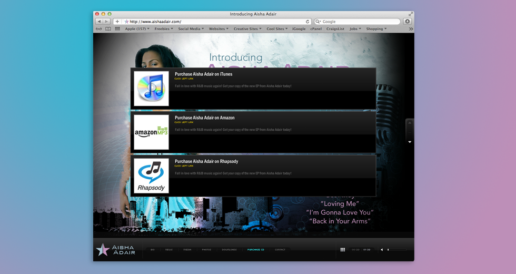The width and height of the screenshot is (516, 274).
Task: Enter full screen using the corner arrows icon
Action: [410, 14]
